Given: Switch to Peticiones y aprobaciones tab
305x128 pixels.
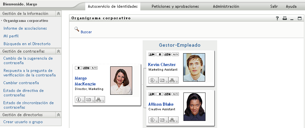Looking at the screenshot, I should coord(175,6).
